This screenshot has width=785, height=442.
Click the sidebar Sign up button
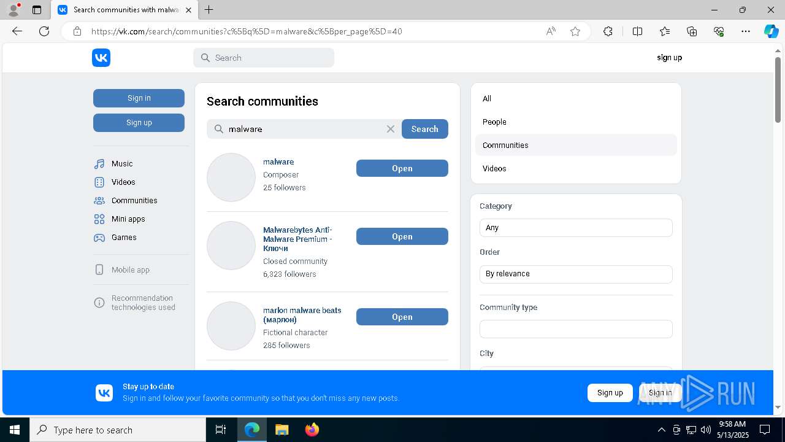pos(139,123)
